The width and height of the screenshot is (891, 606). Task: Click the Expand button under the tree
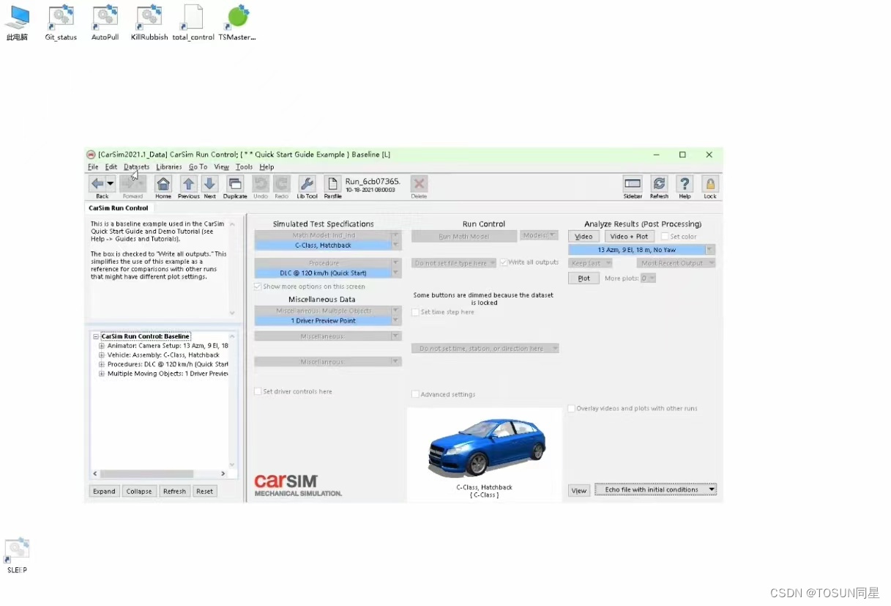(x=104, y=491)
